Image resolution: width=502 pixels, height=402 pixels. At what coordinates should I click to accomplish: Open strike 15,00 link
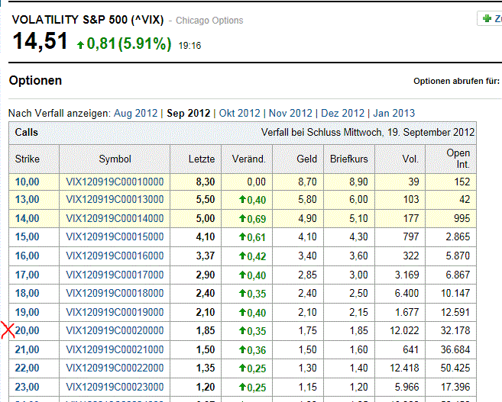(x=28, y=236)
